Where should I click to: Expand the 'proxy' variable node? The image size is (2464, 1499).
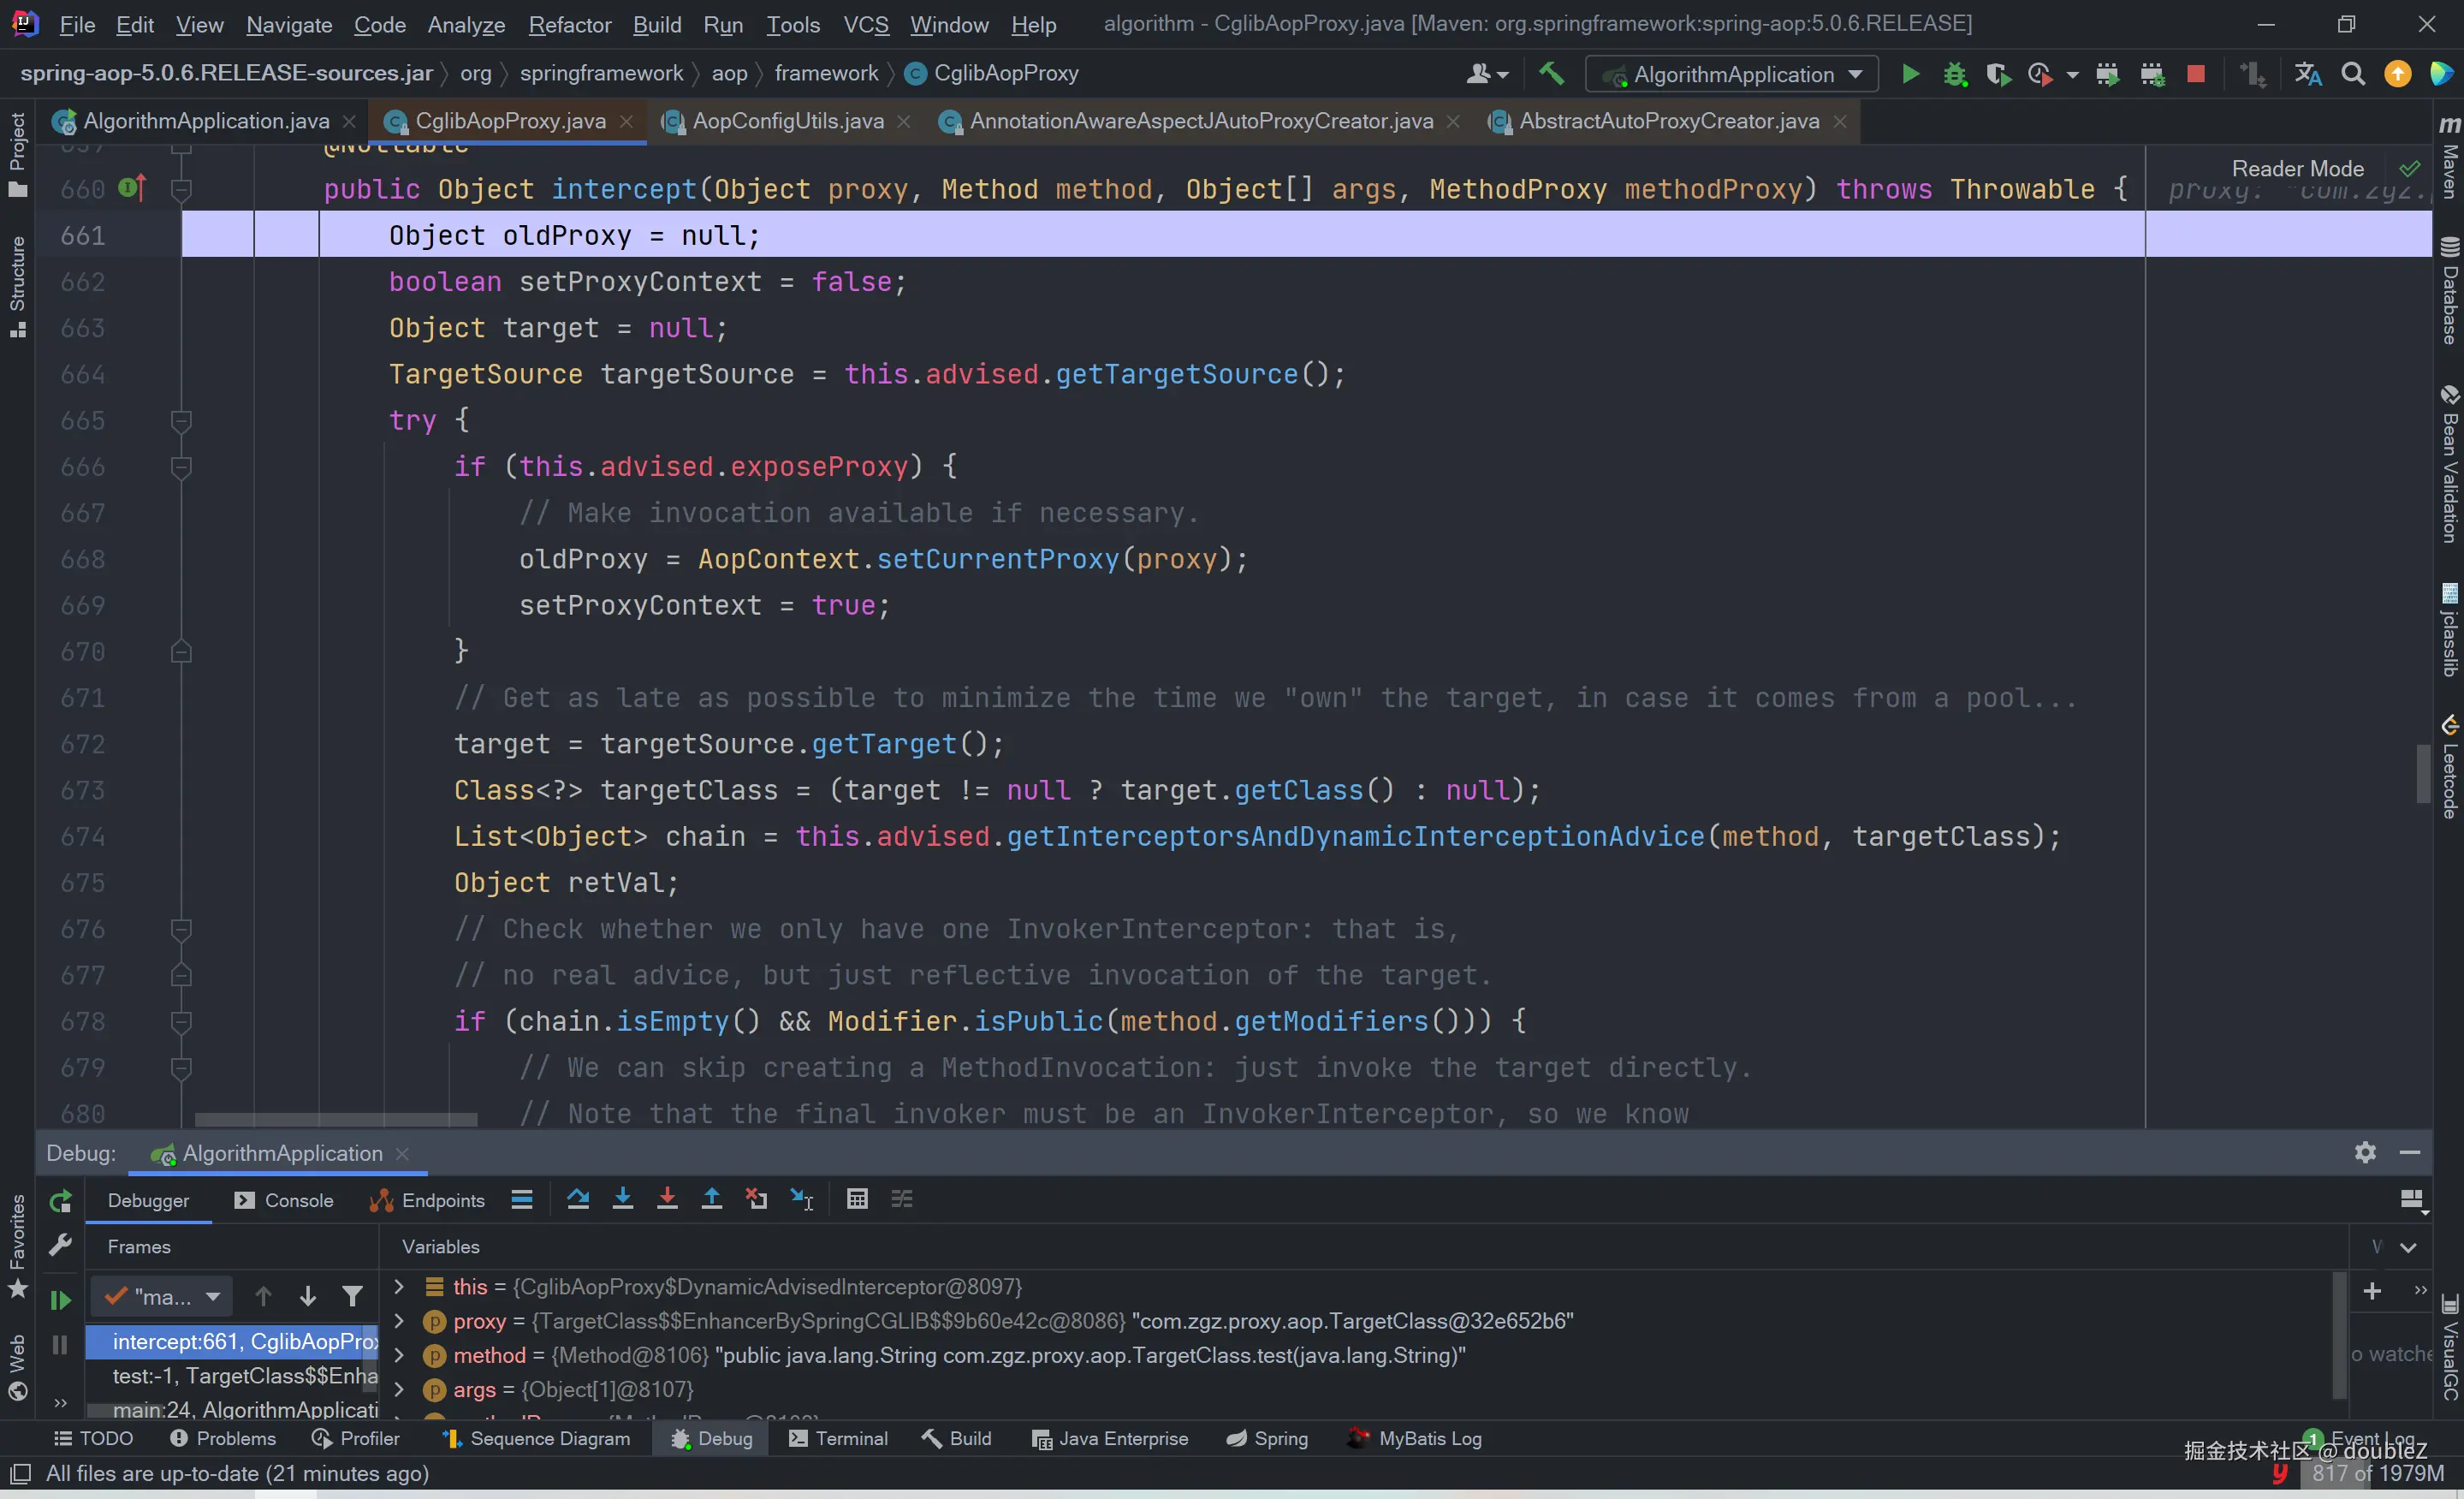tap(398, 1321)
